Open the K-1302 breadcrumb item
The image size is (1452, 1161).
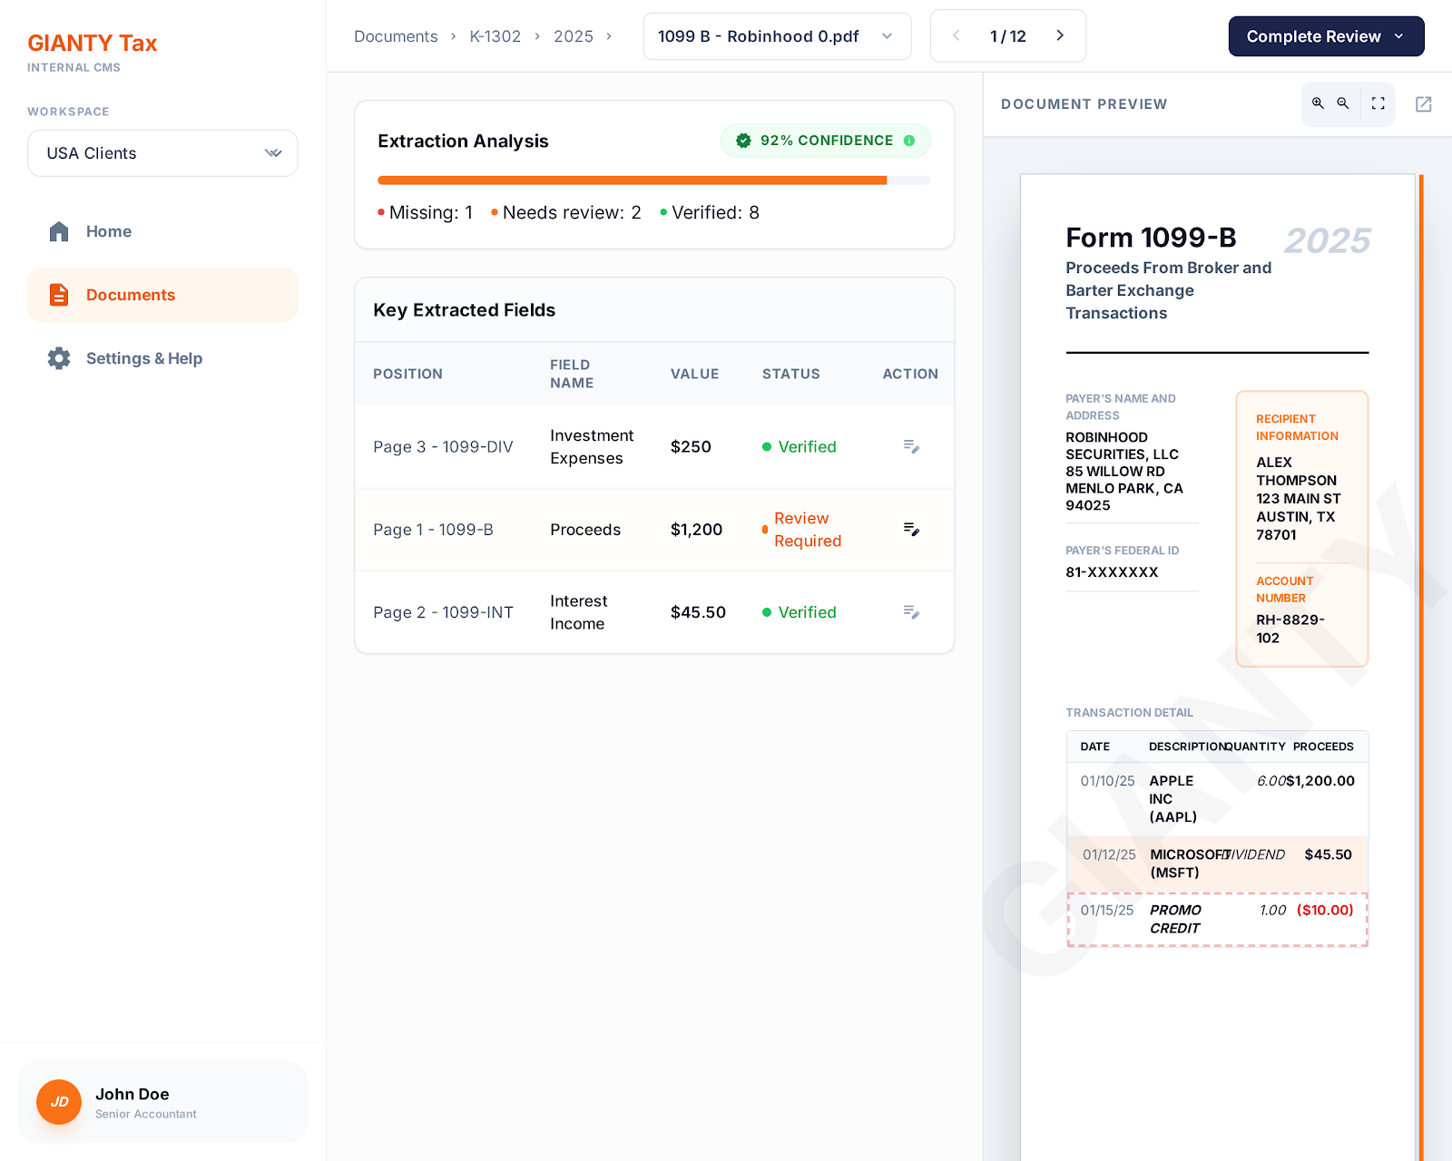[495, 36]
